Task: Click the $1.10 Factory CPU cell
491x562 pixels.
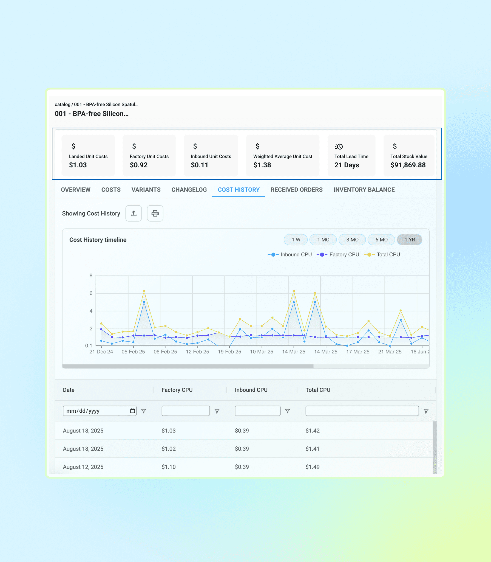Action: pos(169,467)
